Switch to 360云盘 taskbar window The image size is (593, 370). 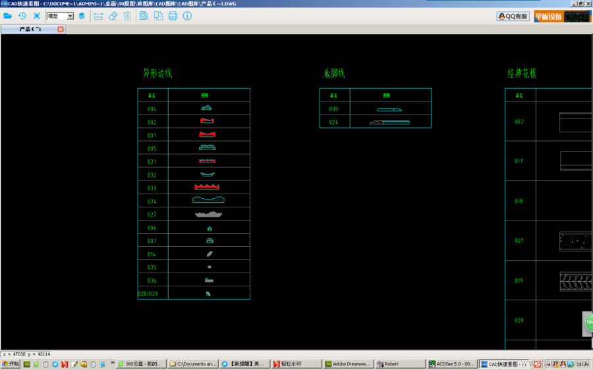[x=140, y=364]
